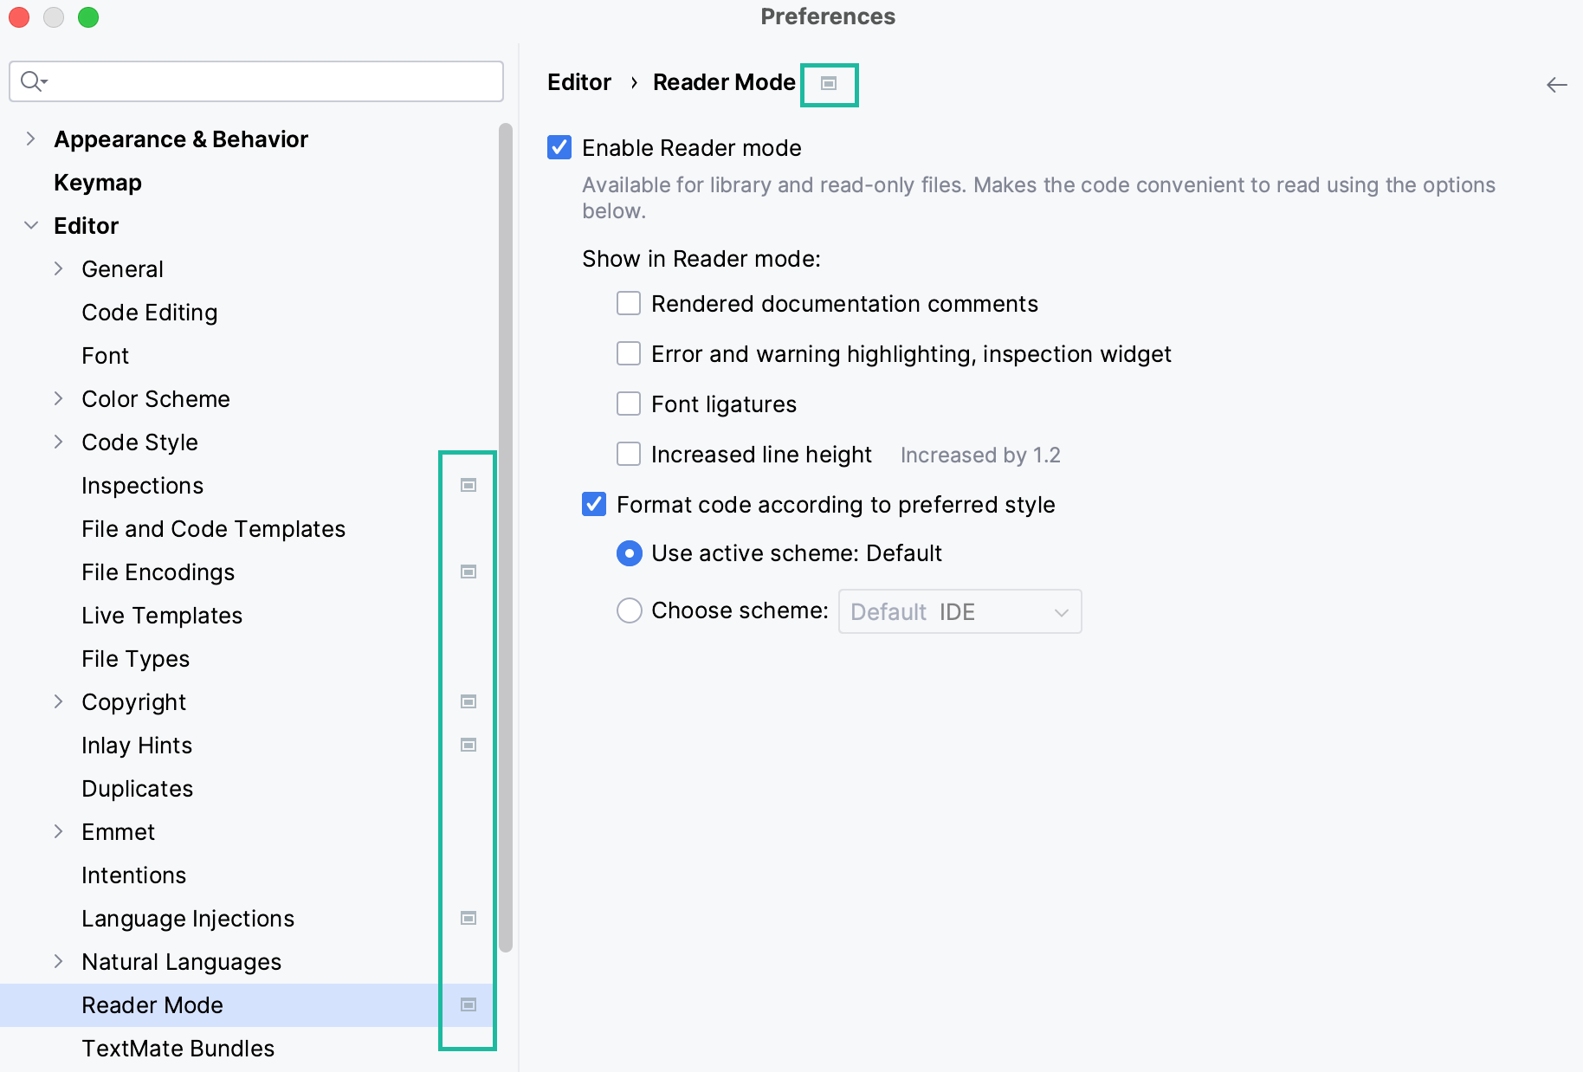Check the Font ligatures option
Viewport: 1583px width, 1072px height.
tap(629, 403)
